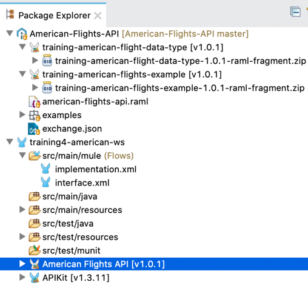
Task: Click the RAML file icon for american-flights-api.raml
Action: [35, 102]
